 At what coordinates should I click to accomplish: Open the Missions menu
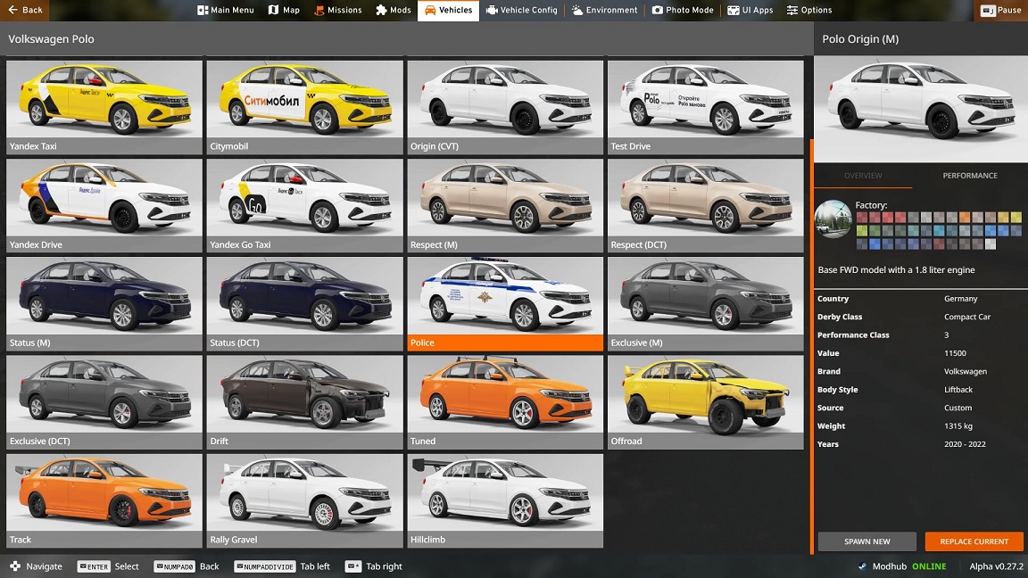click(x=338, y=10)
